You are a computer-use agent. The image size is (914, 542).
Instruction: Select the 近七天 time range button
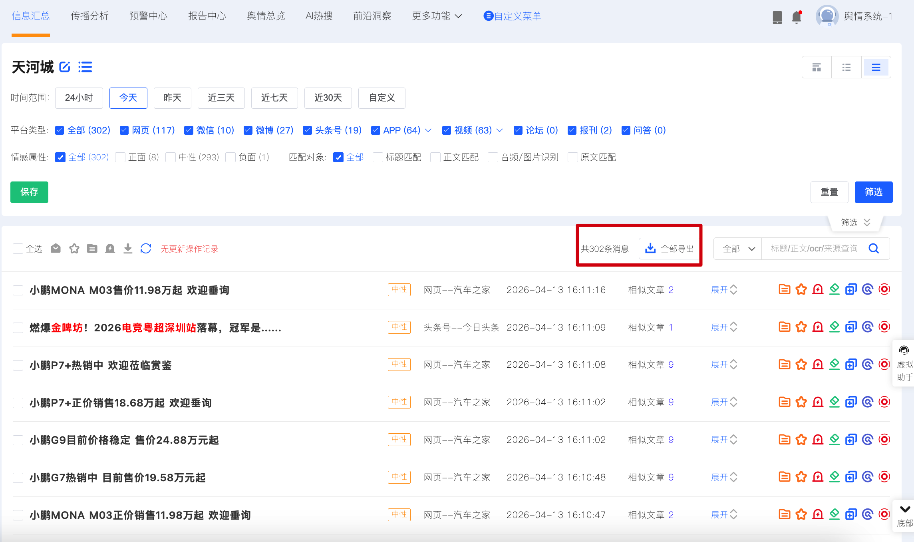point(274,98)
